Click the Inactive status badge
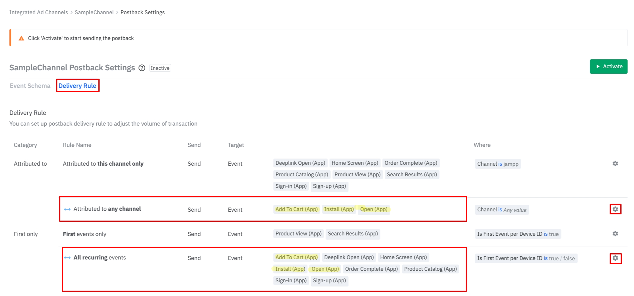Viewport: 634px width, 296px height. click(160, 68)
